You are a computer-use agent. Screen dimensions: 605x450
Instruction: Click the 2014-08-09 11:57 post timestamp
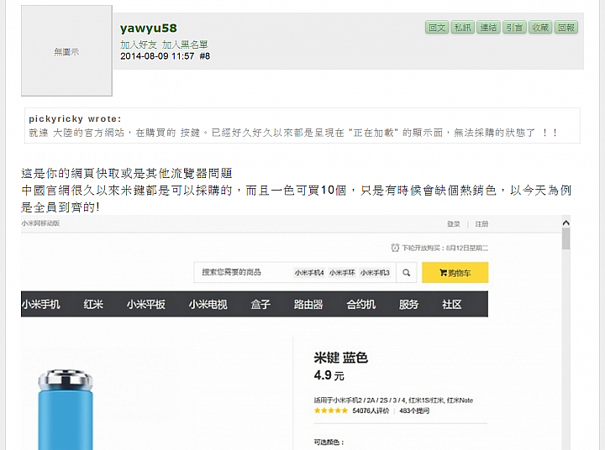(157, 56)
